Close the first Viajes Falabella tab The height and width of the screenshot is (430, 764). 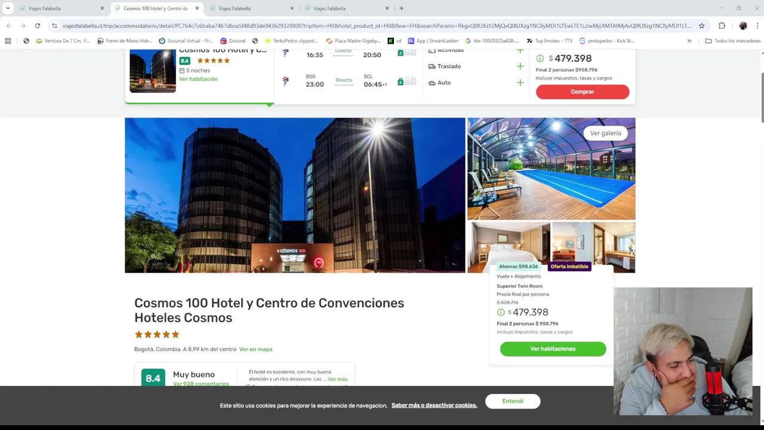coord(102,8)
